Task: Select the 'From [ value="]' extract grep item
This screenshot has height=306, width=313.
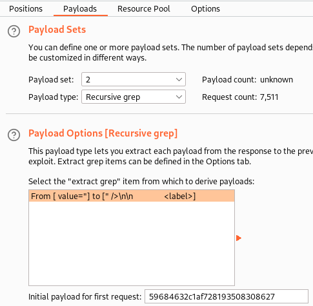Action: coord(132,196)
